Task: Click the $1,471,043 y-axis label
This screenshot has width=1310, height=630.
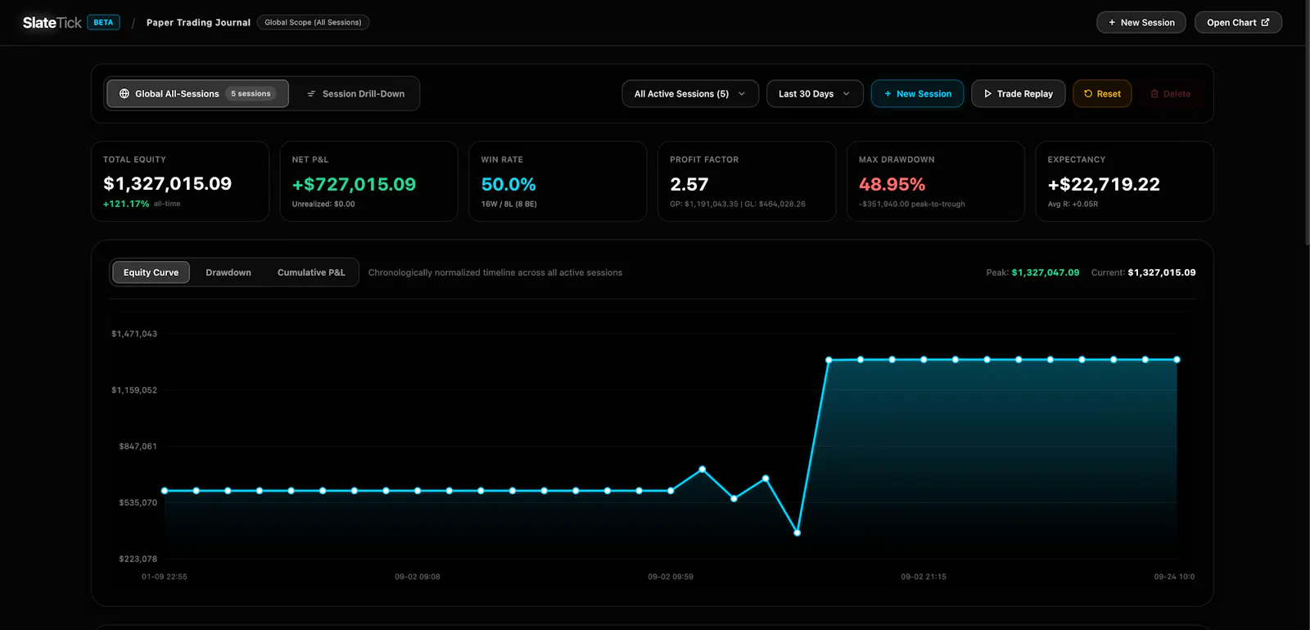Action: (x=134, y=334)
